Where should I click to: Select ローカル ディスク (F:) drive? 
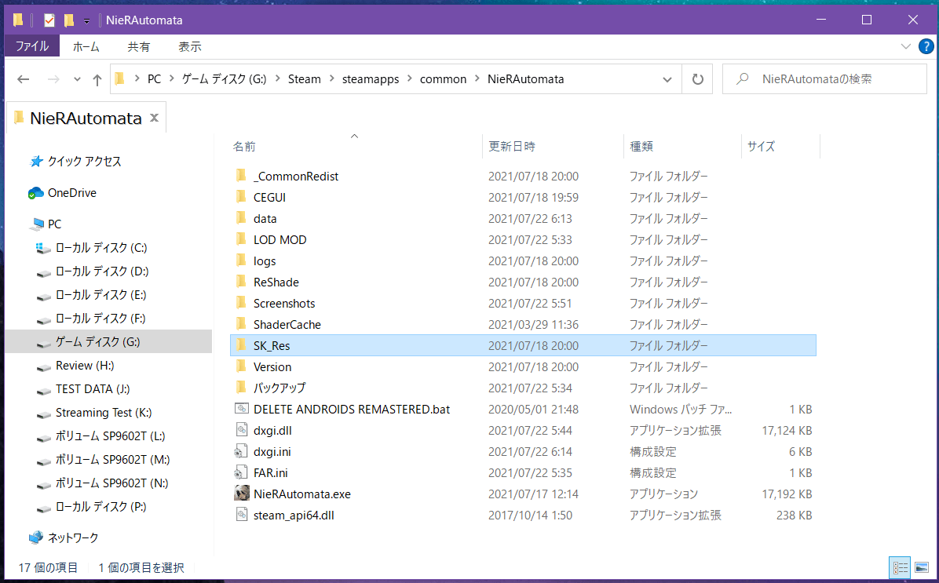point(100,319)
